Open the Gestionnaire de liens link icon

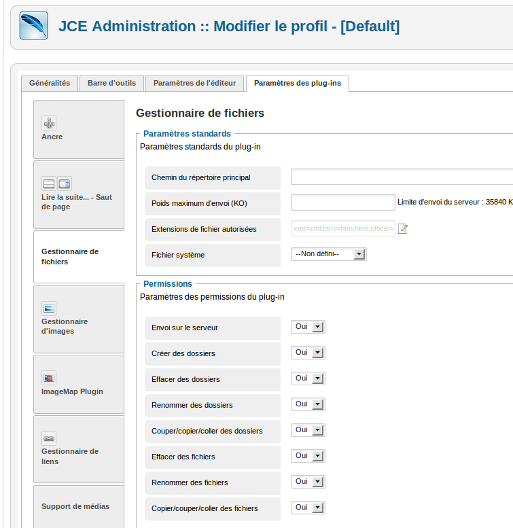[49, 438]
